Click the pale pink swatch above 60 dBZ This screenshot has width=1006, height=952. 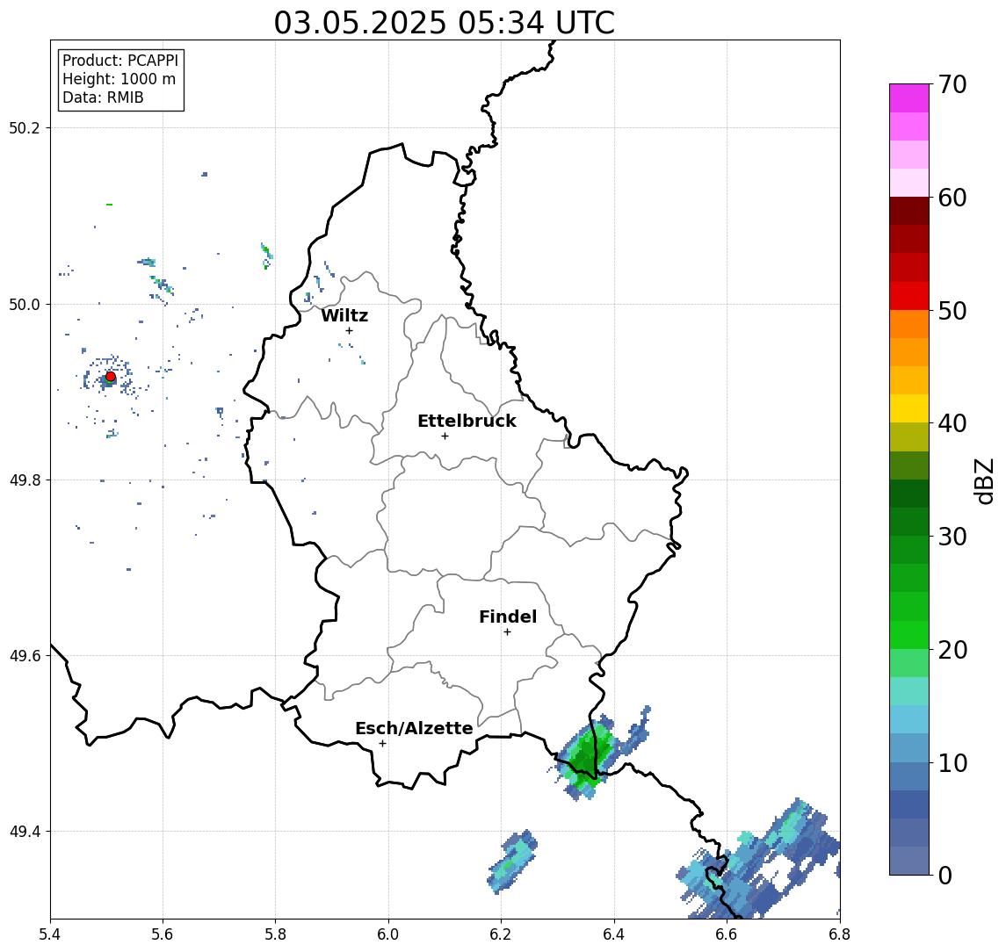tap(909, 182)
